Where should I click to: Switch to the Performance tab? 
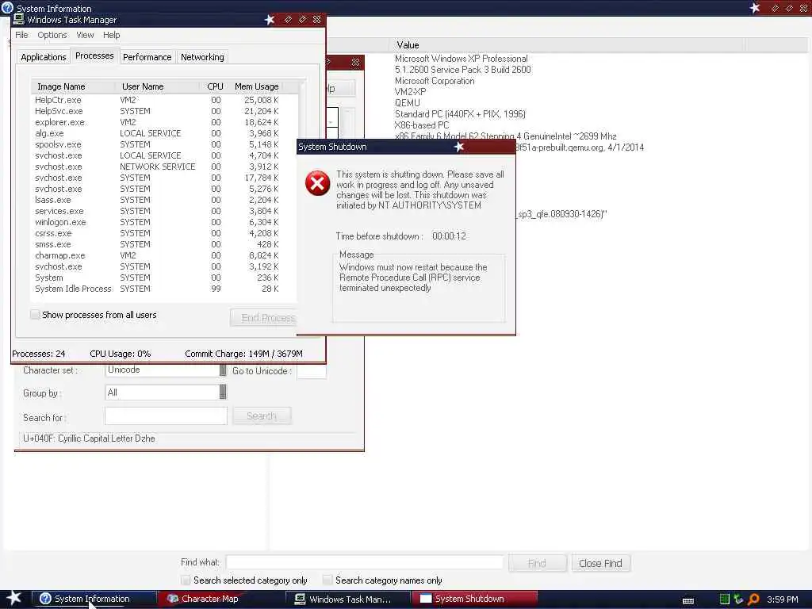(x=147, y=57)
